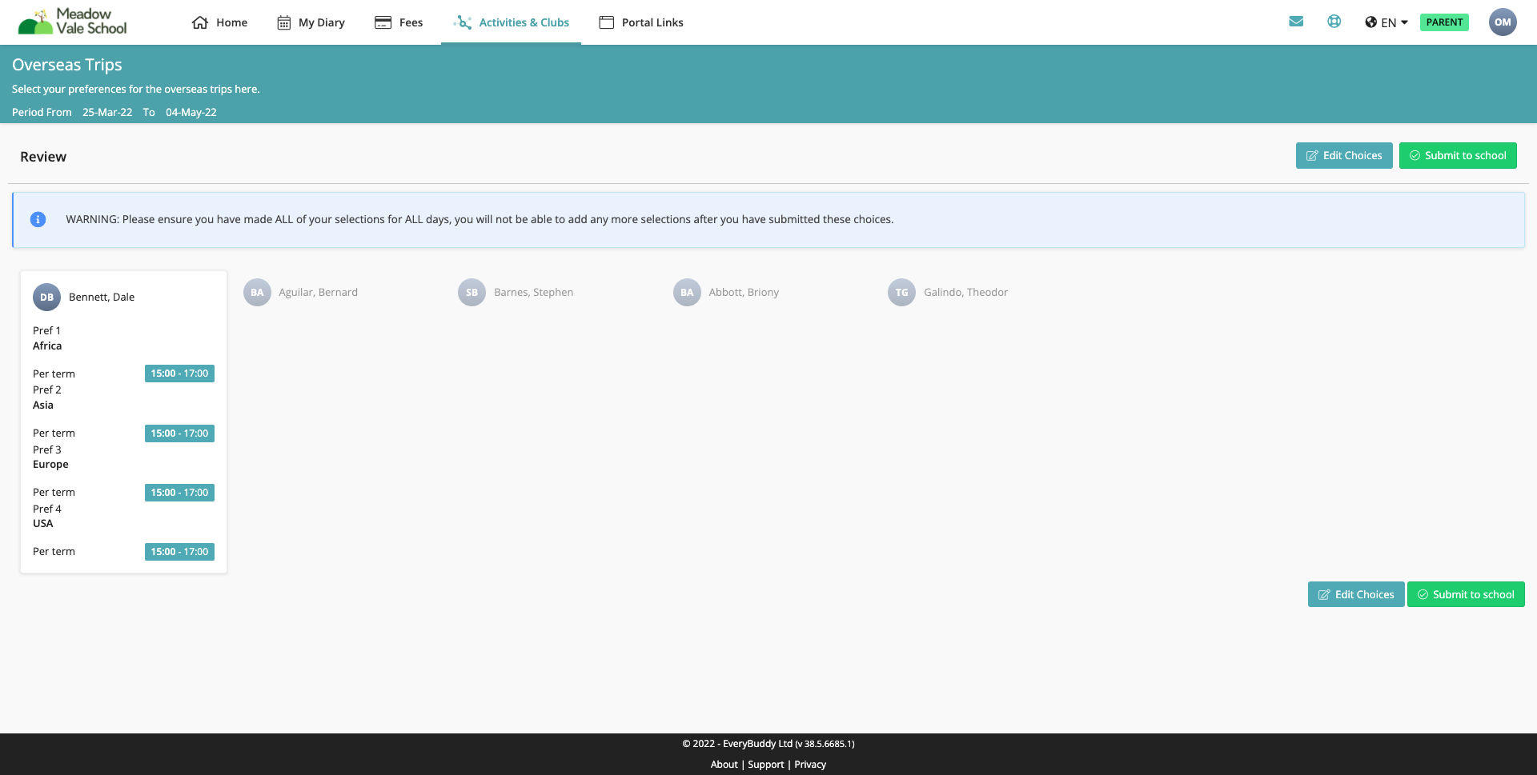The height and width of the screenshot is (775, 1537).
Task: Click the period end date 04-May-22
Action: (x=191, y=112)
